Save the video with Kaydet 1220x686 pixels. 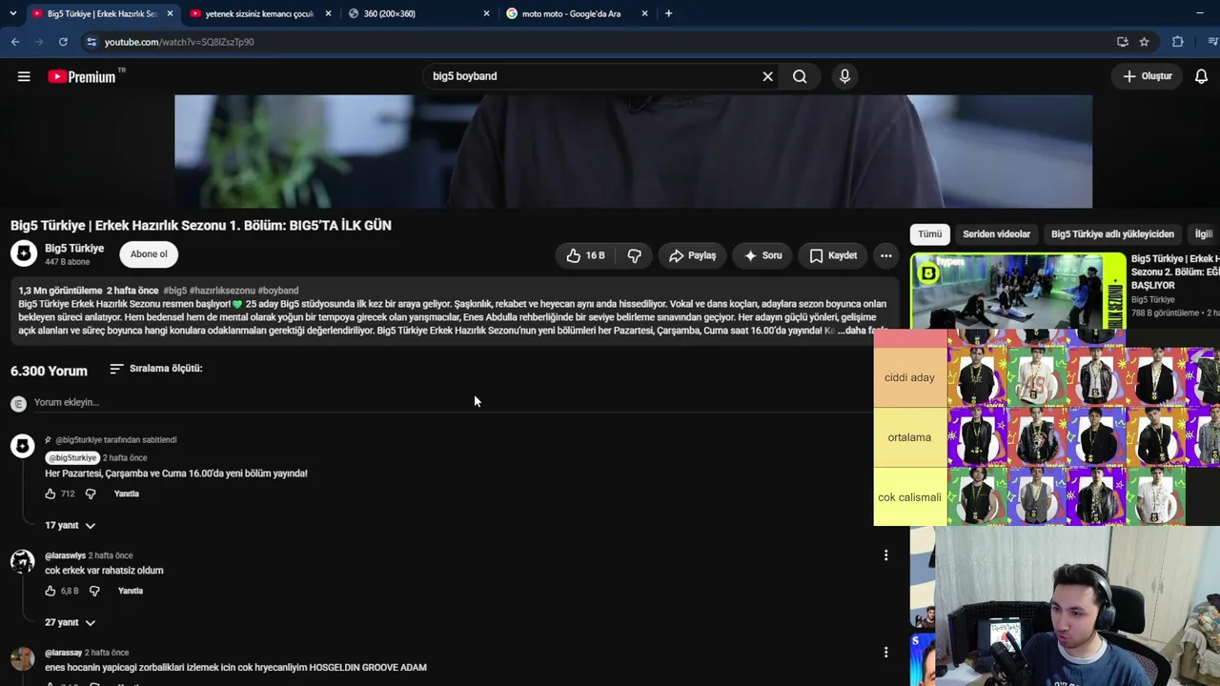(x=833, y=255)
